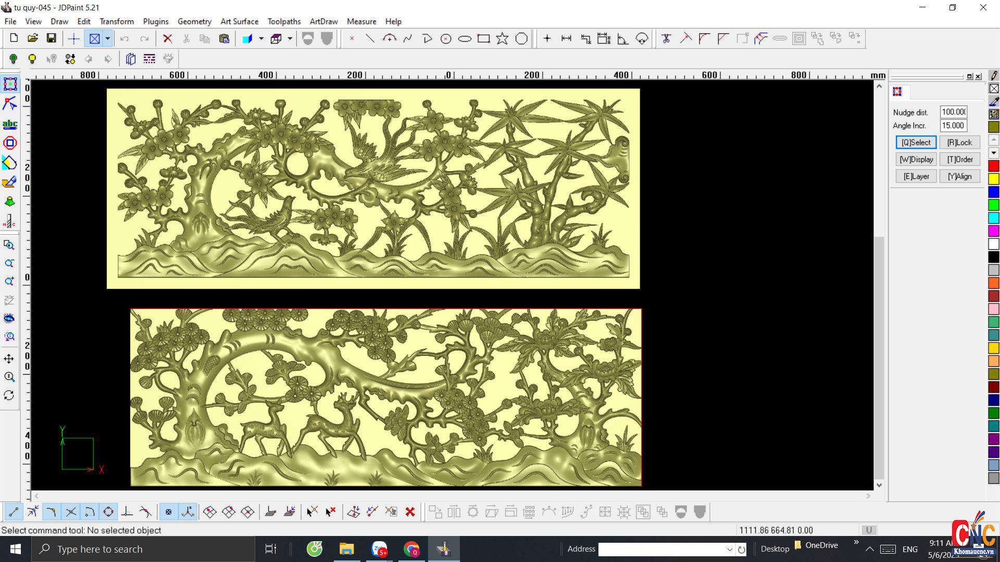This screenshot has width=1000, height=562.
Task: Toggle endpoint snap in the bottom toolbar
Action: pos(14,512)
